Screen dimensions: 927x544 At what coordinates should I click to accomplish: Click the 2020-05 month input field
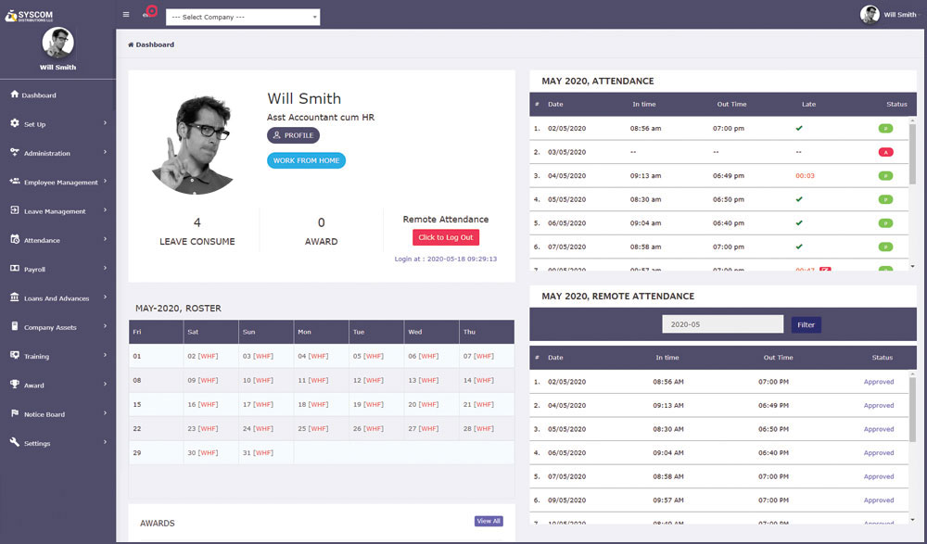(x=722, y=324)
